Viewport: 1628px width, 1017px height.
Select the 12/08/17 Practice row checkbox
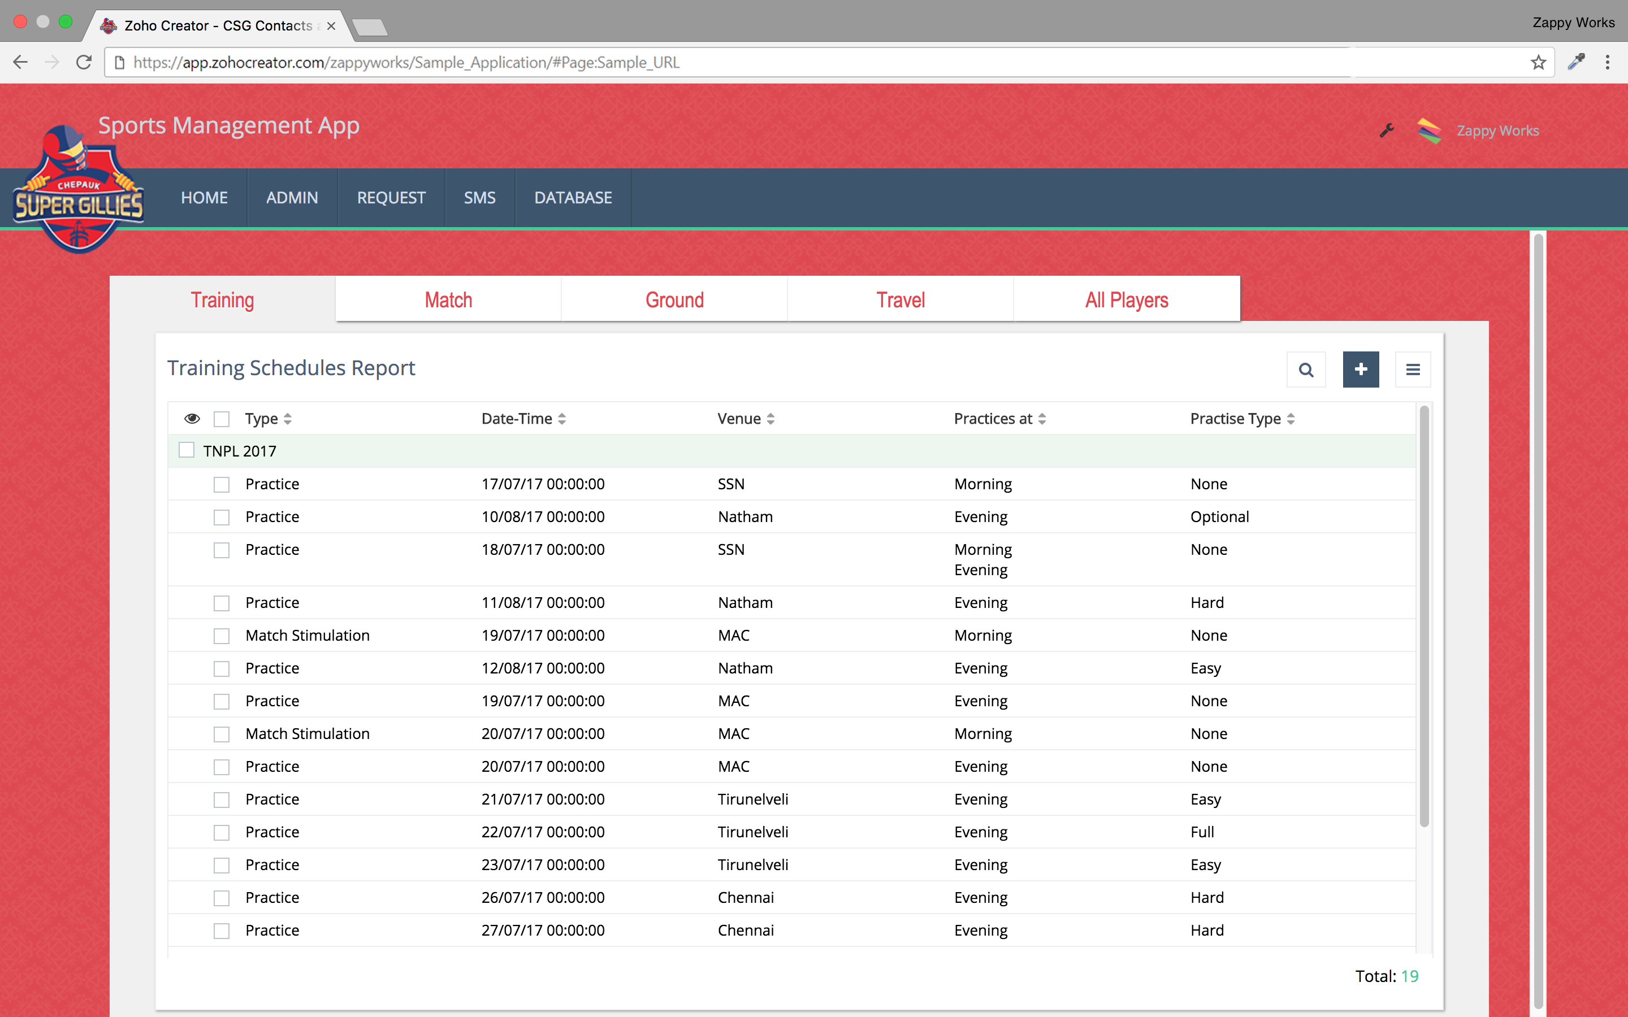(222, 668)
